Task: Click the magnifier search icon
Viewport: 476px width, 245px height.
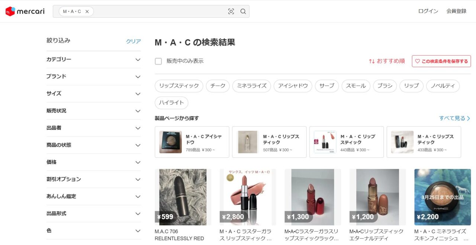Action: coord(243,12)
